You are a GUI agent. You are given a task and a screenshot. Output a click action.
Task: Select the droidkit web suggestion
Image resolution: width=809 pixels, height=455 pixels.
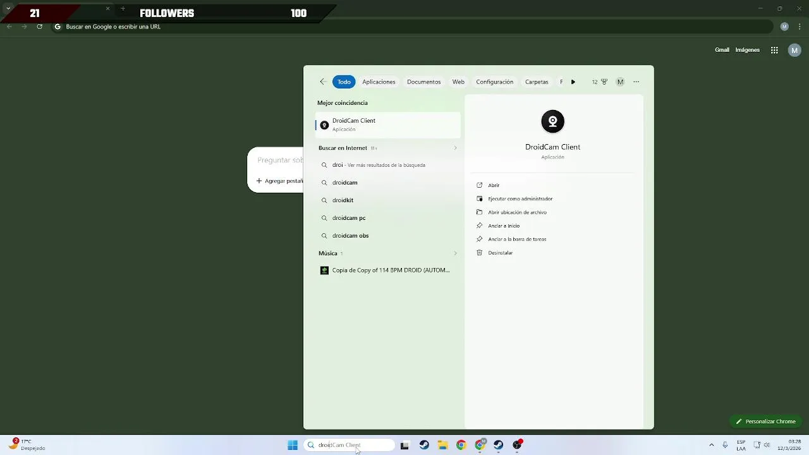click(x=388, y=200)
